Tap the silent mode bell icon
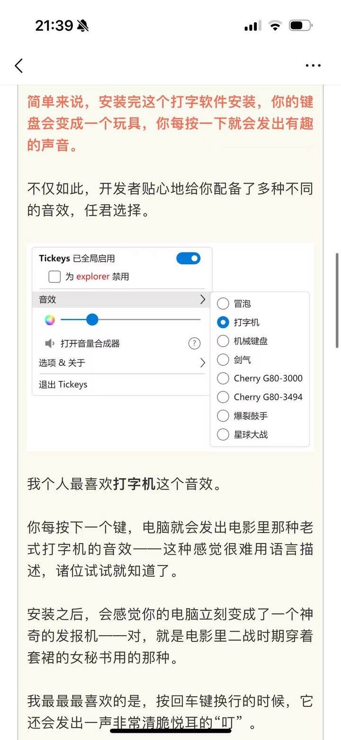The image size is (341, 740). click(x=82, y=26)
